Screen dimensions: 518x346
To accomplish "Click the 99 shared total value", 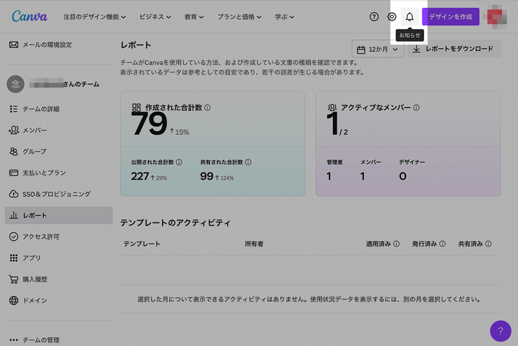I will pyautogui.click(x=207, y=176).
